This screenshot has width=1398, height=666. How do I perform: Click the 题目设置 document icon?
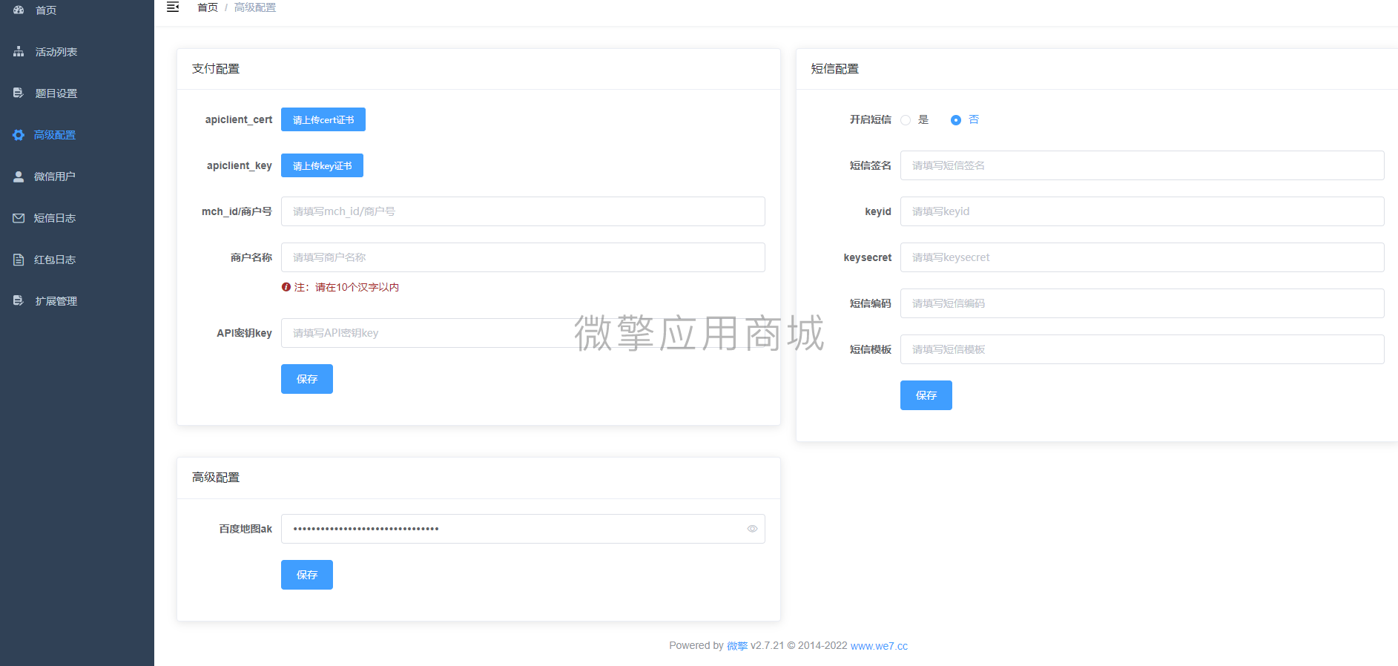point(19,93)
